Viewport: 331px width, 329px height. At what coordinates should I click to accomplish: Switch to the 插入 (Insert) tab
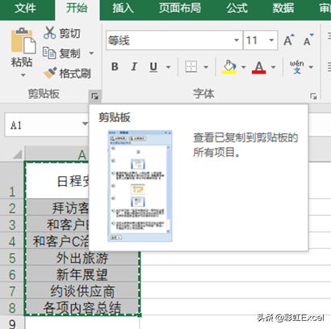coord(123,8)
